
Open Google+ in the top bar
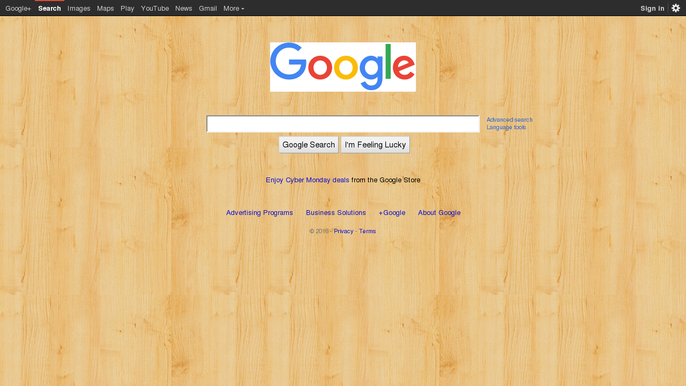click(18, 8)
